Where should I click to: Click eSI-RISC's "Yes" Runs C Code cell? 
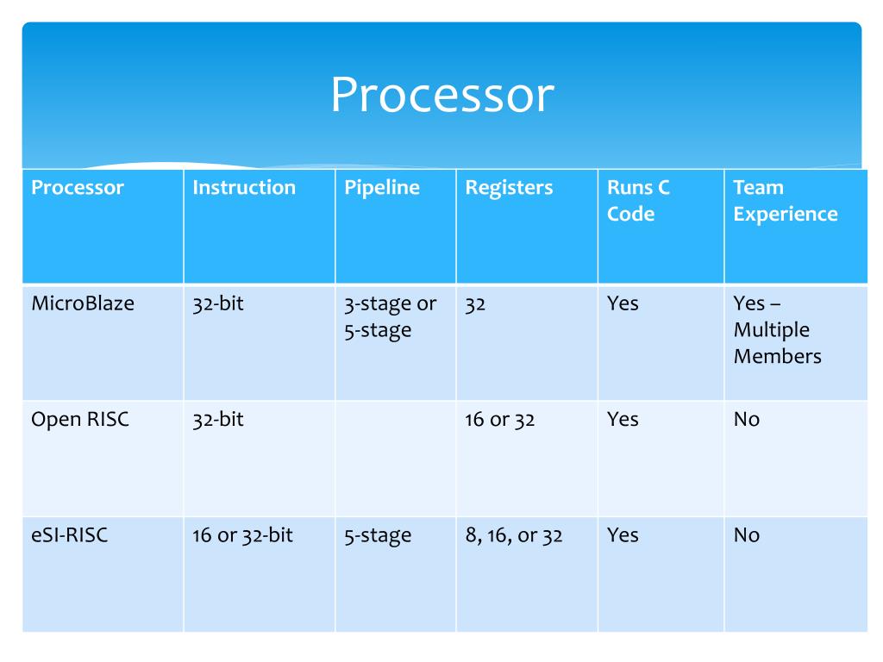pos(661,574)
